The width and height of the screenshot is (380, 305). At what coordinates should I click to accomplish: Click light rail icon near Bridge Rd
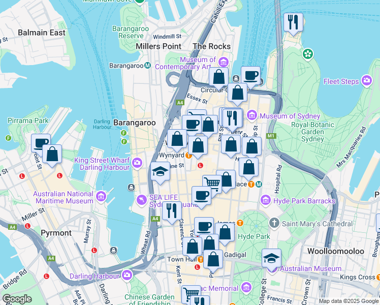tap(47, 276)
